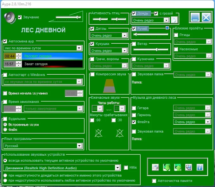Click the blue dot icon by Ручей
215x187 pixels.
click(167, 28)
